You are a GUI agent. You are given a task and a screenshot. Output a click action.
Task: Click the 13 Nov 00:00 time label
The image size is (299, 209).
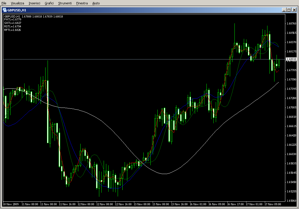[142, 204]
